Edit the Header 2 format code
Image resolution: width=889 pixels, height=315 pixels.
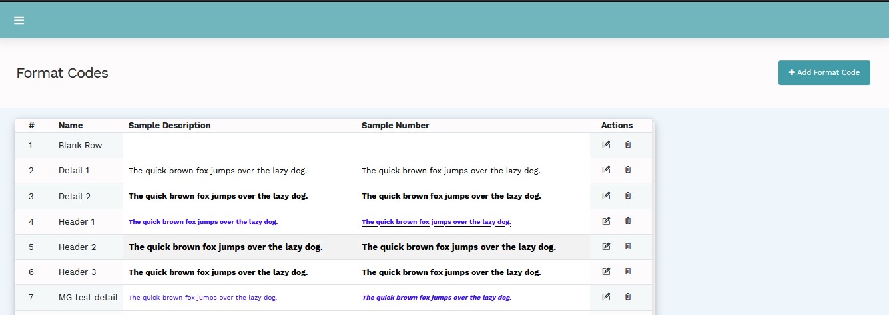point(606,247)
